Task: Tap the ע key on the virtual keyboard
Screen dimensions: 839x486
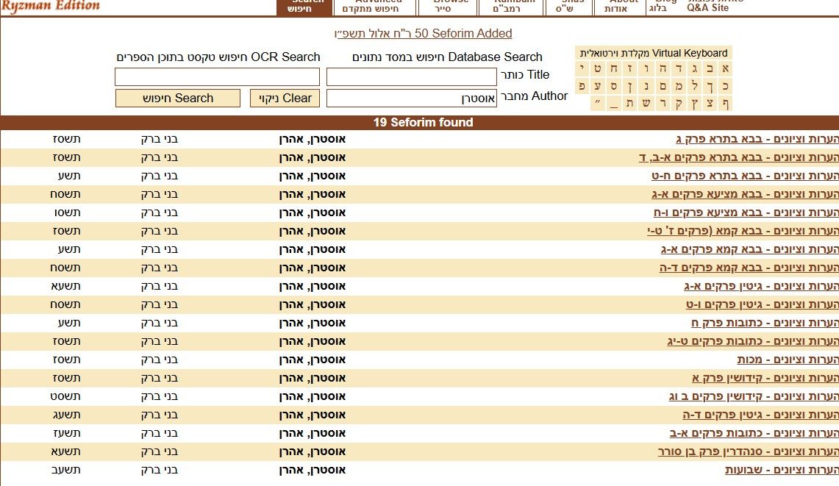Action: (x=598, y=85)
